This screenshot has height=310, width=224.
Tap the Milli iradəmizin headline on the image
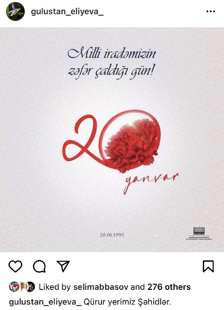tap(112, 54)
